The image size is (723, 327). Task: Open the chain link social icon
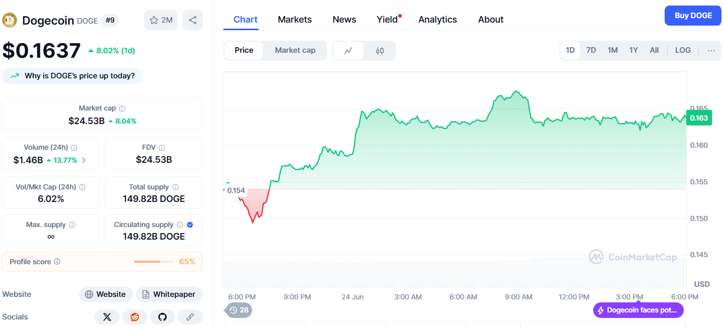(190, 317)
